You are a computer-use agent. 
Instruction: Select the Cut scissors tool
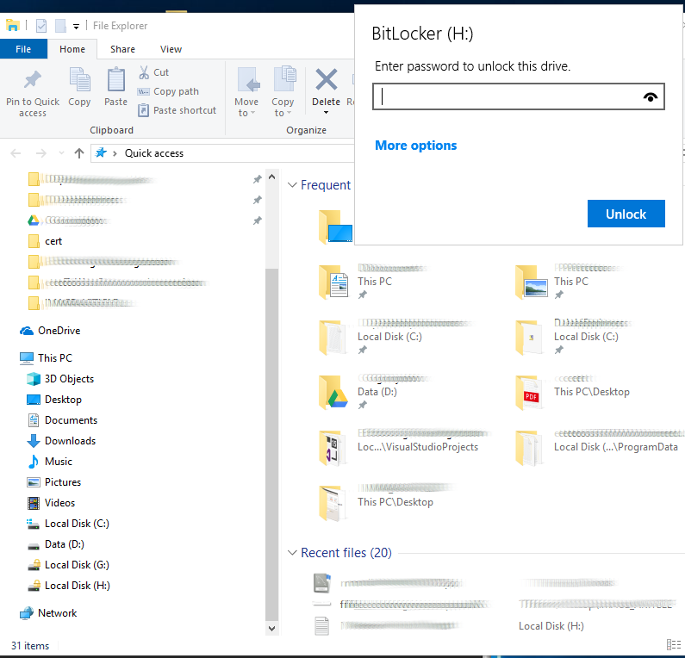(144, 72)
